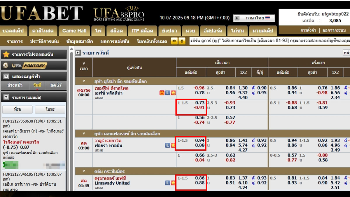Click the scrolling announcement ticker
The width and height of the screenshot is (350, 197).
coord(270,41)
